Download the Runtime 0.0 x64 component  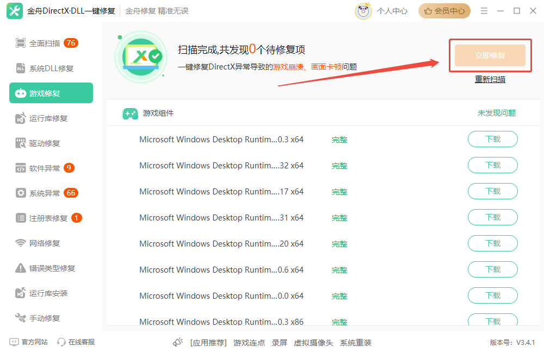click(x=493, y=295)
